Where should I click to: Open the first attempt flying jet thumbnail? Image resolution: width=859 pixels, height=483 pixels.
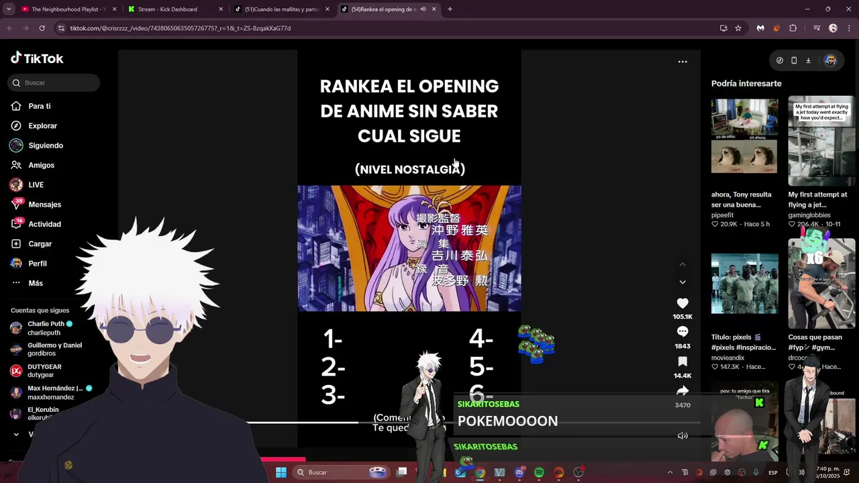[821, 141]
